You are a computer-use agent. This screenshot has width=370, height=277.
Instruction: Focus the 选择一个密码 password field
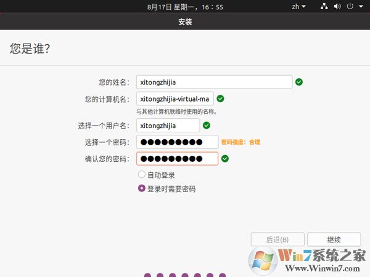pos(177,142)
